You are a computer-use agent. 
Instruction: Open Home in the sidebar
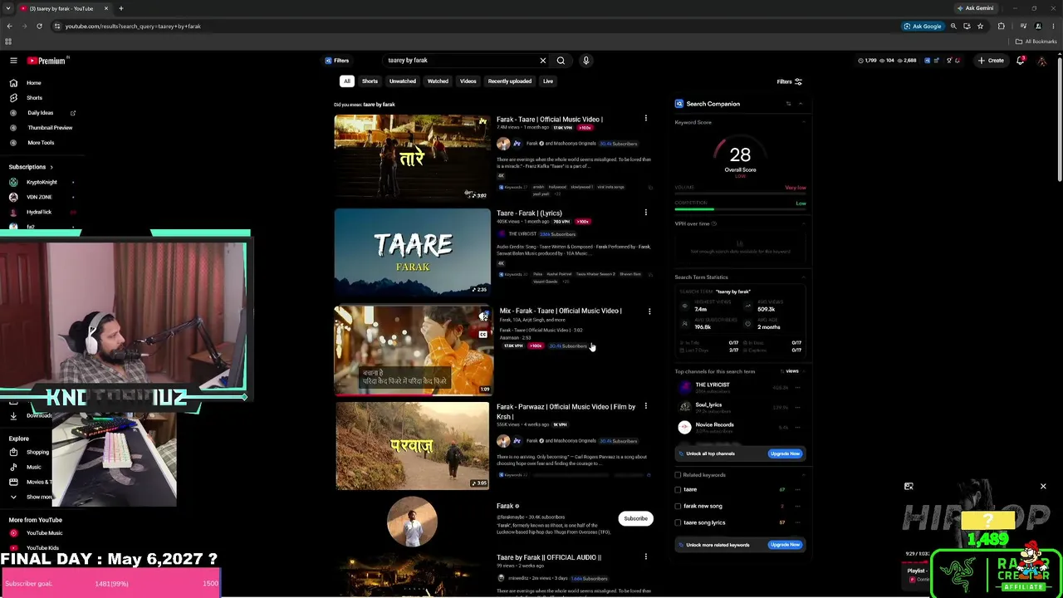click(x=33, y=83)
